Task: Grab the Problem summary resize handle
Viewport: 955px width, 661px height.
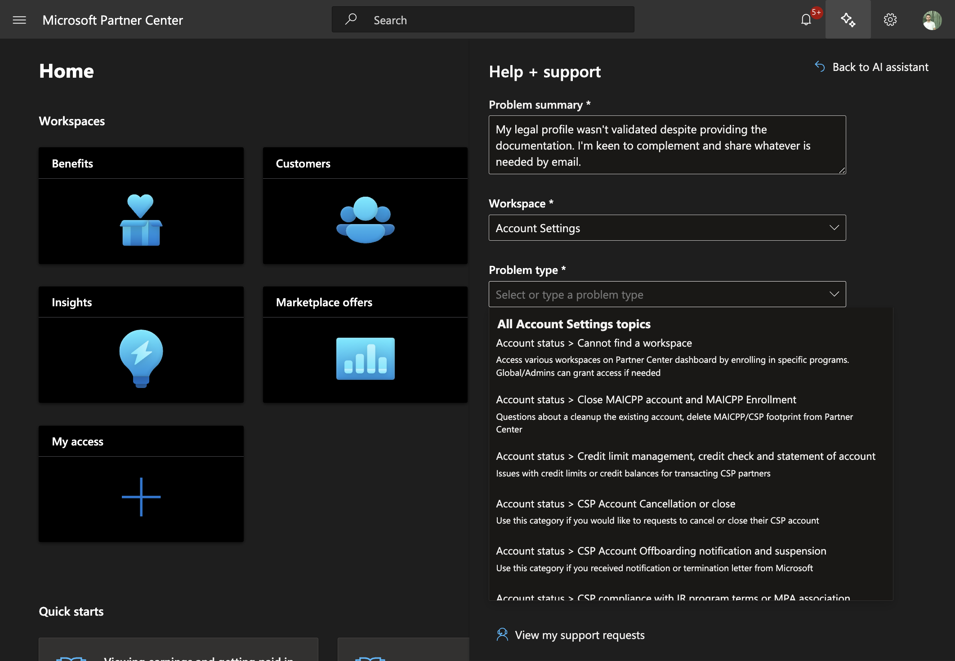Action: pyautogui.click(x=842, y=170)
